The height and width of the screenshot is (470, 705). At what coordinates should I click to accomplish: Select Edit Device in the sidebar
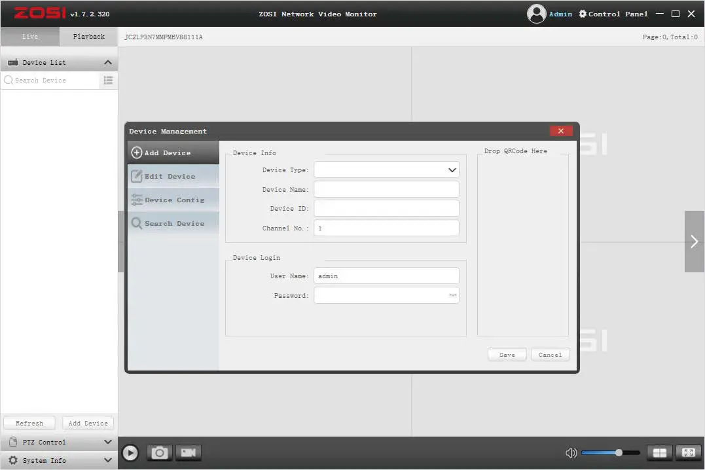173,176
